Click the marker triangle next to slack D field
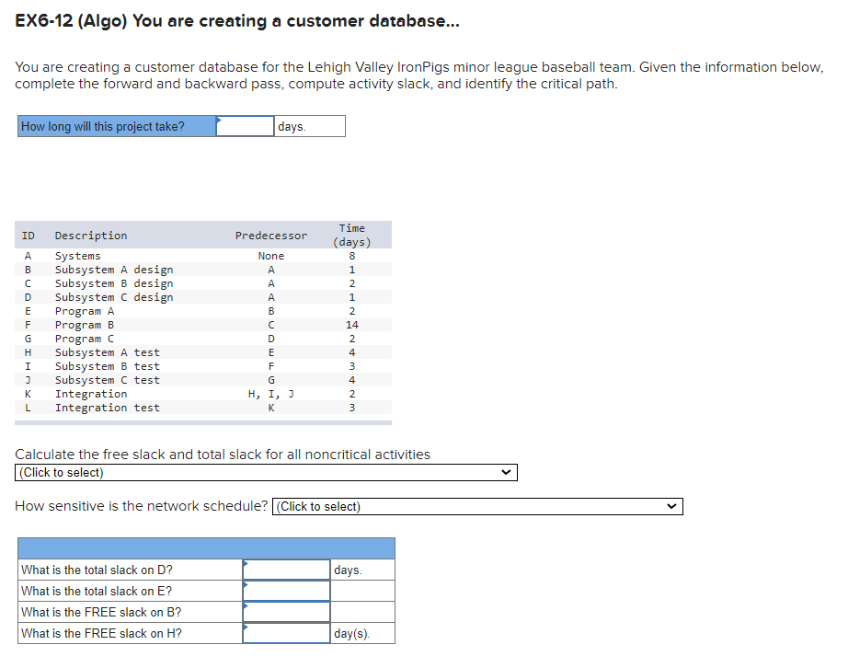 pyautogui.click(x=245, y=563)
